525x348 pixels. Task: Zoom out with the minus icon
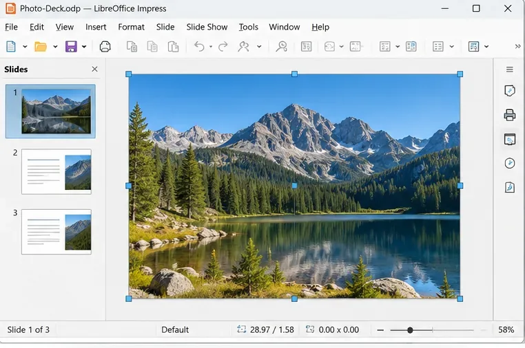click(x=380, y=330)
